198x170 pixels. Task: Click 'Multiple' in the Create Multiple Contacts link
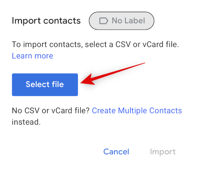pyautogui.click(x=133, y=111)
